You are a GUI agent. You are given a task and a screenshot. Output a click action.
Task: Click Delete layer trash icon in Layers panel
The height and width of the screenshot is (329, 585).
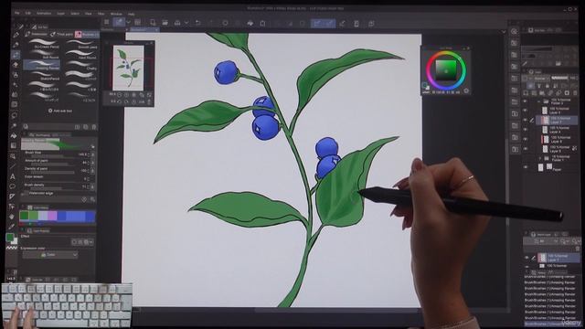click(575, 93)
